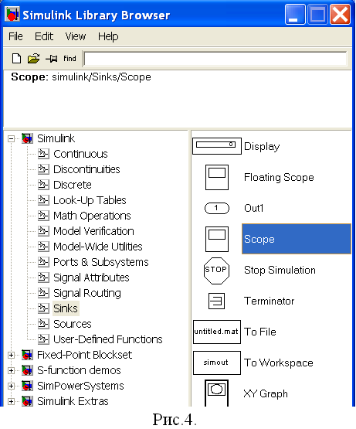The width and height of the screenshot is (356, 429).
Task: Select User-Defined Functions in the tree
Action: coord(108,339)
